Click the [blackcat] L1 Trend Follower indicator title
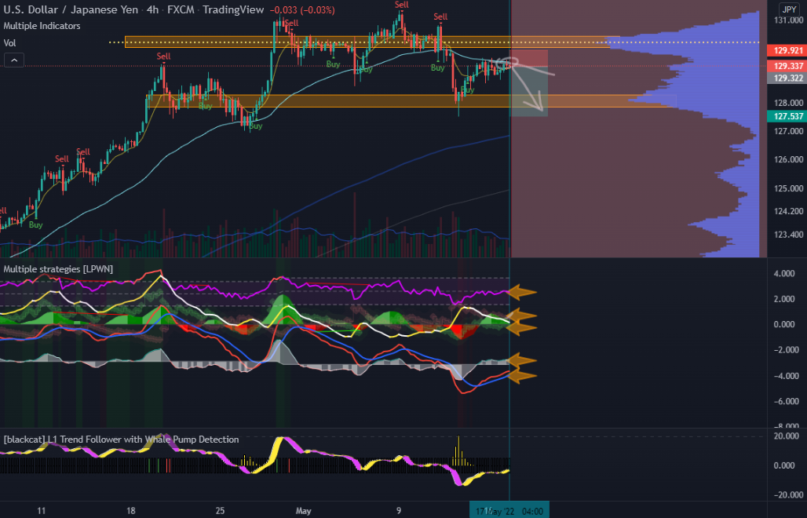807x518 pixels. coord(121,440)
